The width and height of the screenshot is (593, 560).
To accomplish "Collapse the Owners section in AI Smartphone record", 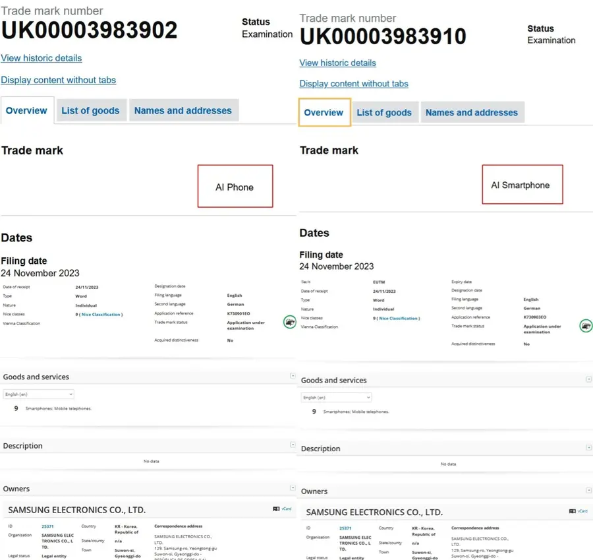I will (588, 491).
